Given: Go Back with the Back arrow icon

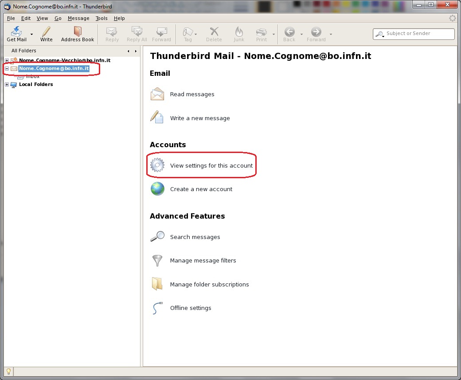Looking at the screenshot, I should [289, 31].
